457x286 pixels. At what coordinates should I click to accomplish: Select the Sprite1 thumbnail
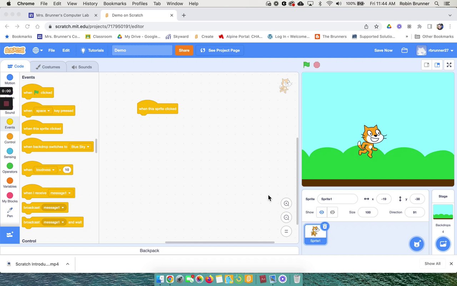(x=315, y=235)
